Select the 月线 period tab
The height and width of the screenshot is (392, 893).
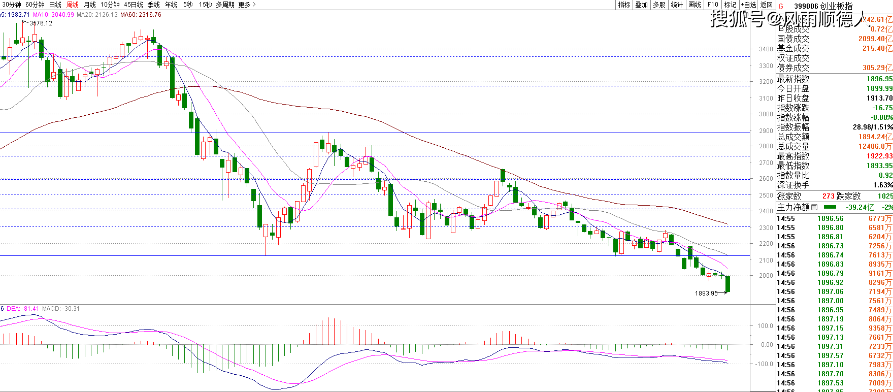coord(89,5)
